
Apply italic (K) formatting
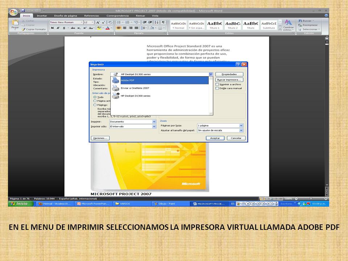58,28
